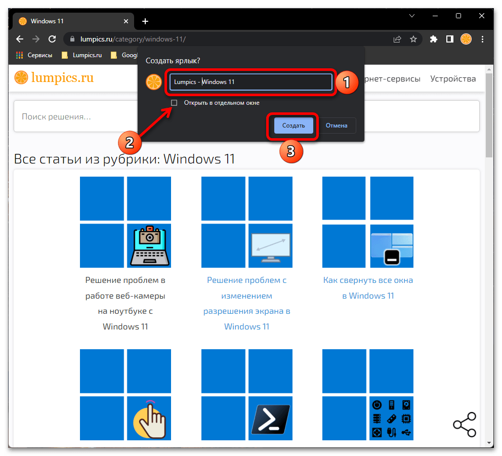Open the hardware devices article thumbnail
The image size is (502, 456).
(x=368, y=395)
